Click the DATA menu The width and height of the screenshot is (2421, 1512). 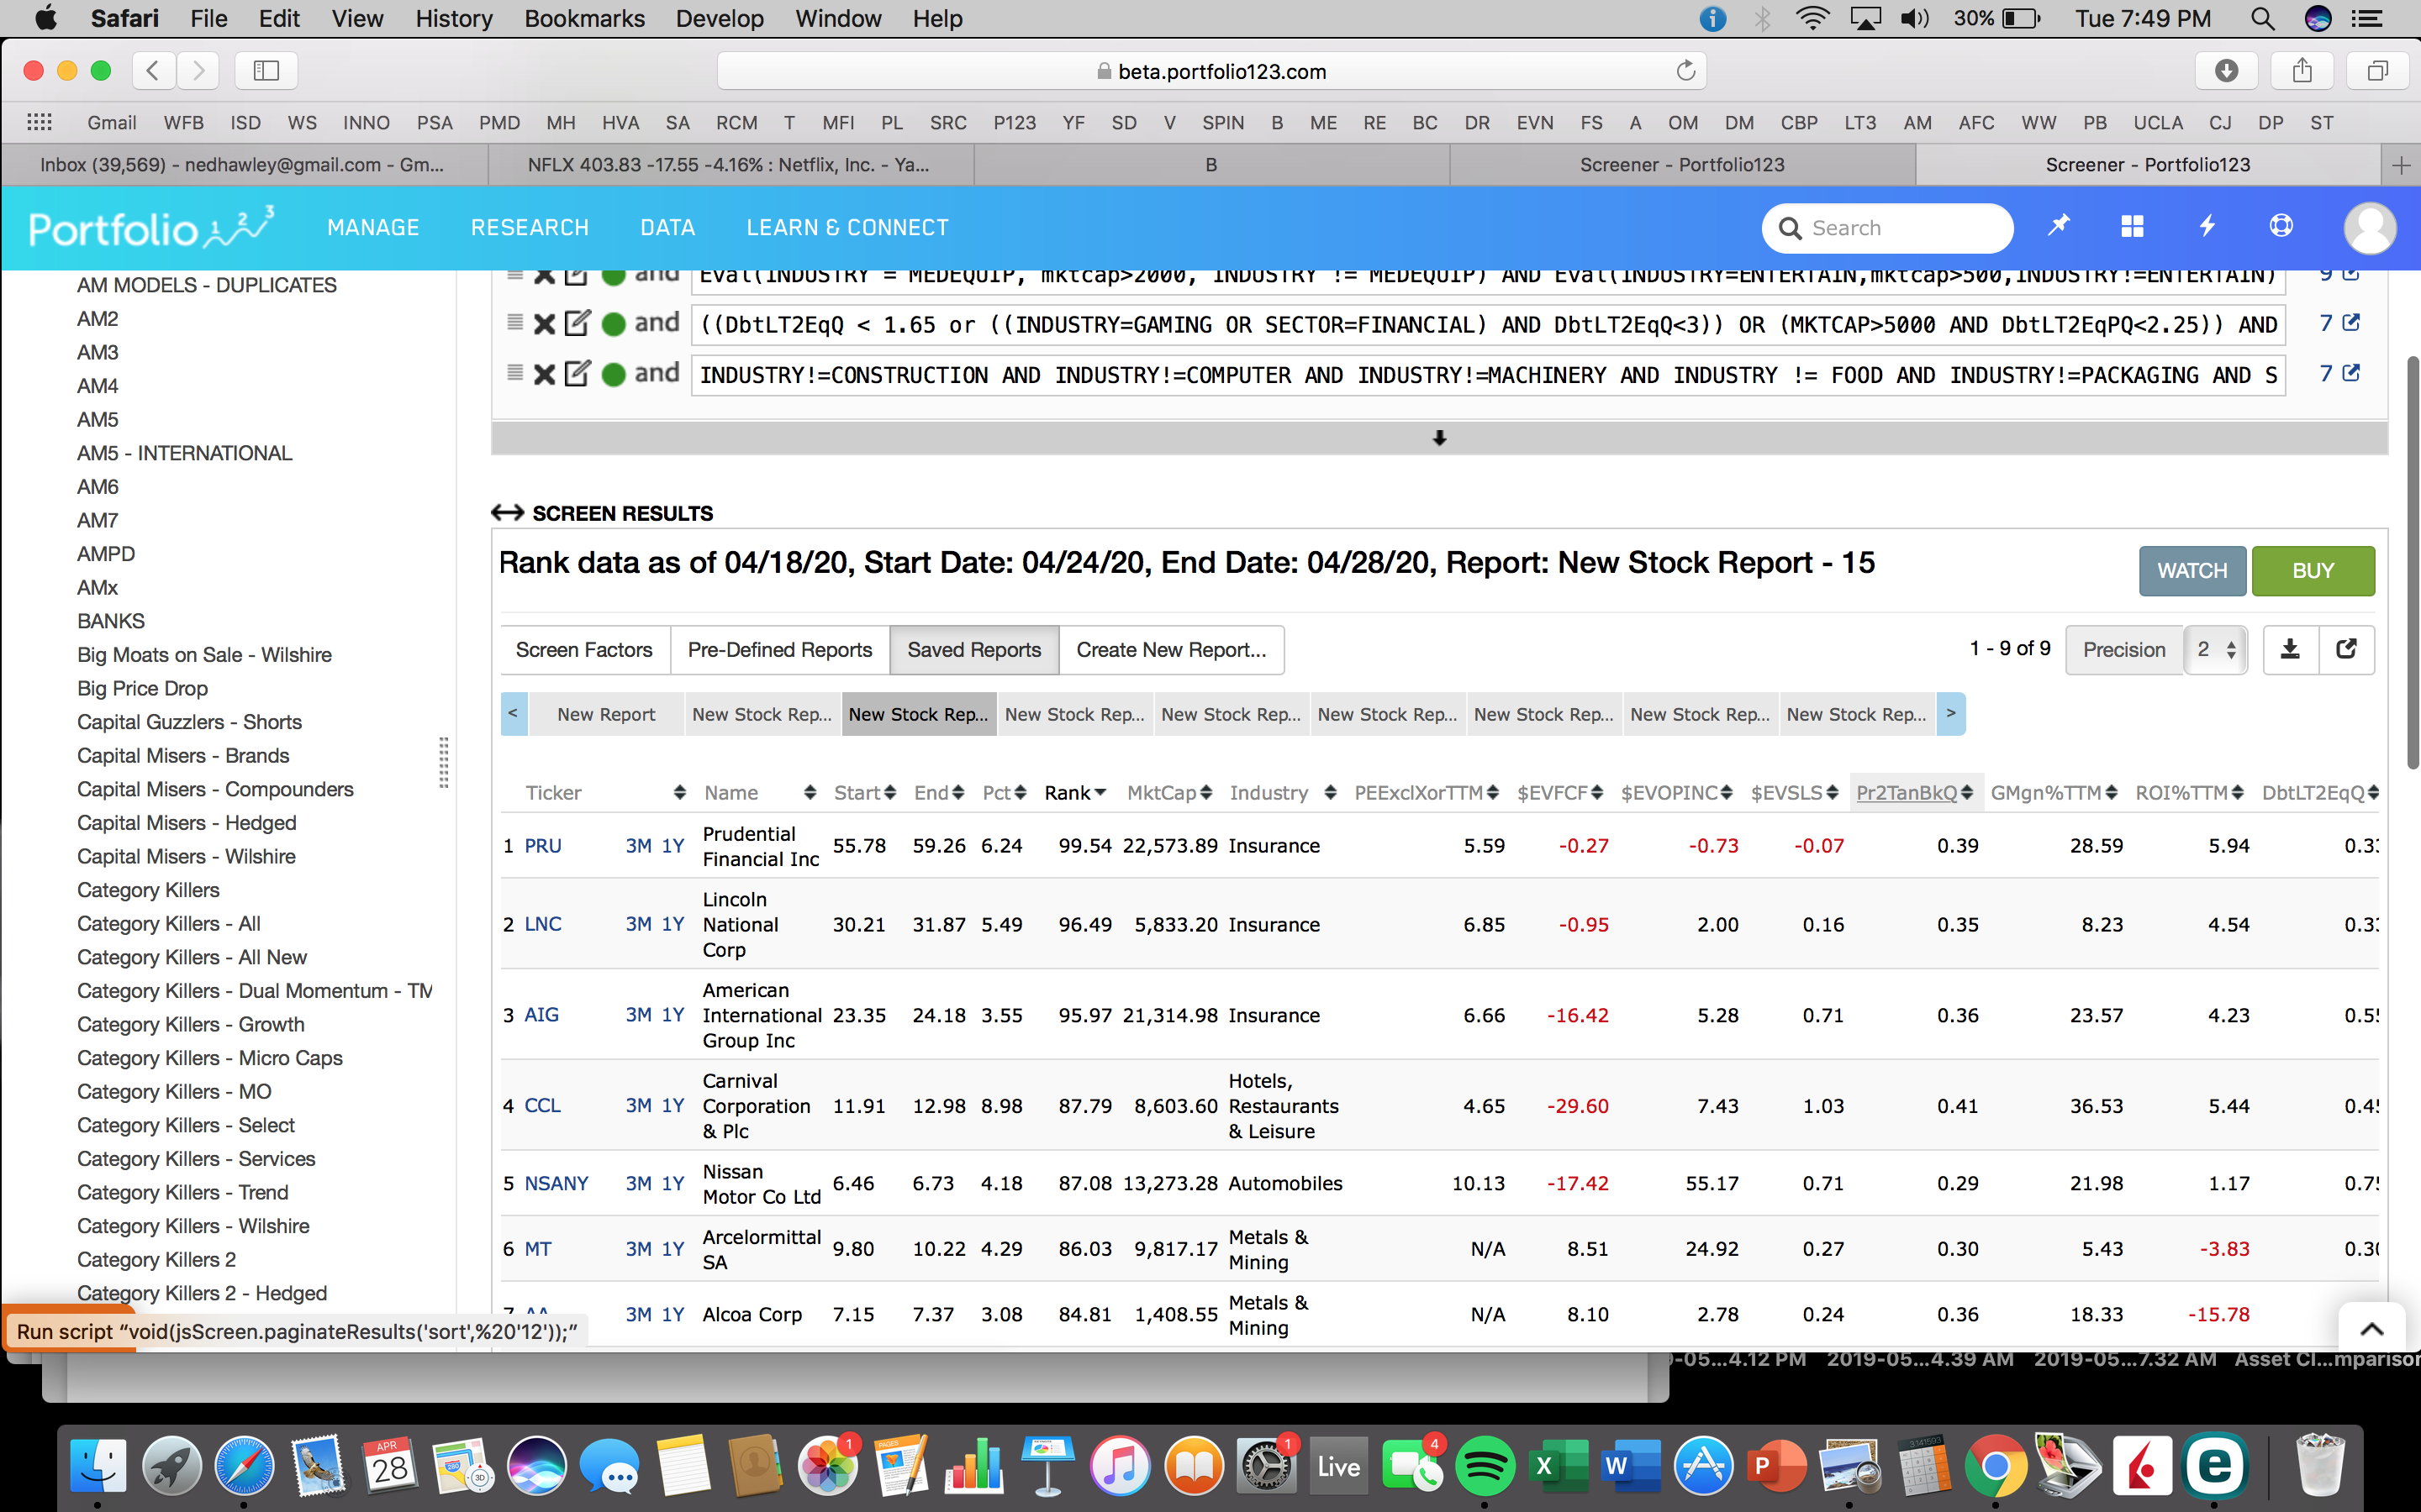(x=667, y=228)
